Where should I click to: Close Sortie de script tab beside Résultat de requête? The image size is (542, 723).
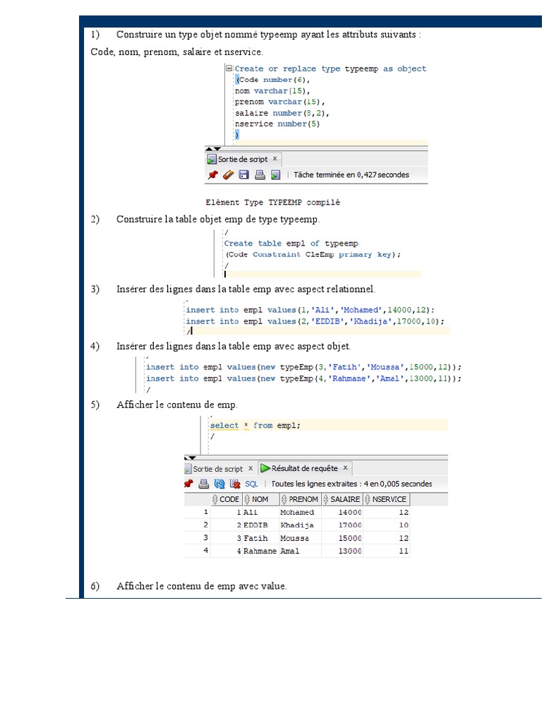[x=251, y=468]
